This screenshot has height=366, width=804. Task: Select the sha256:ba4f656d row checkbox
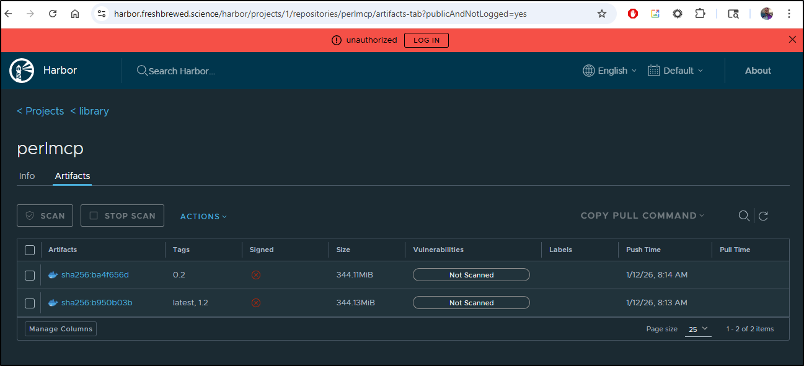[30, 276]
